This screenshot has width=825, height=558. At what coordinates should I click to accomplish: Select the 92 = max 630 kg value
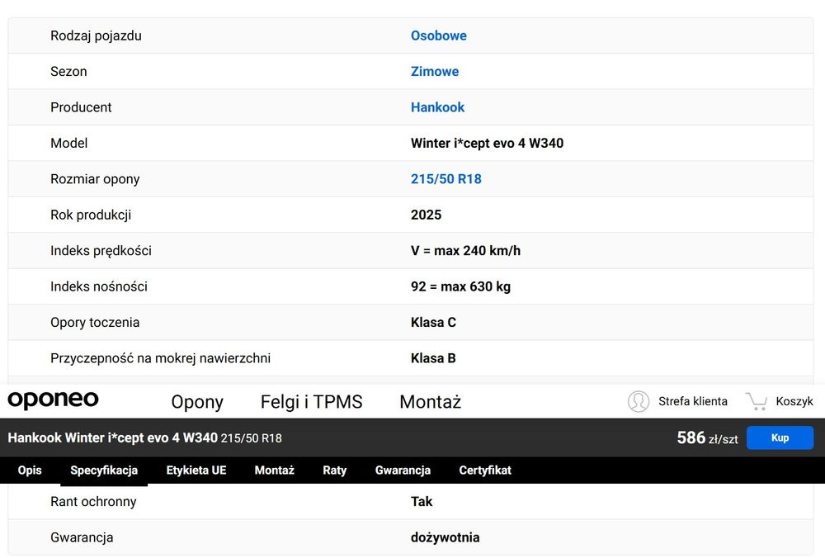pos(460,286)
